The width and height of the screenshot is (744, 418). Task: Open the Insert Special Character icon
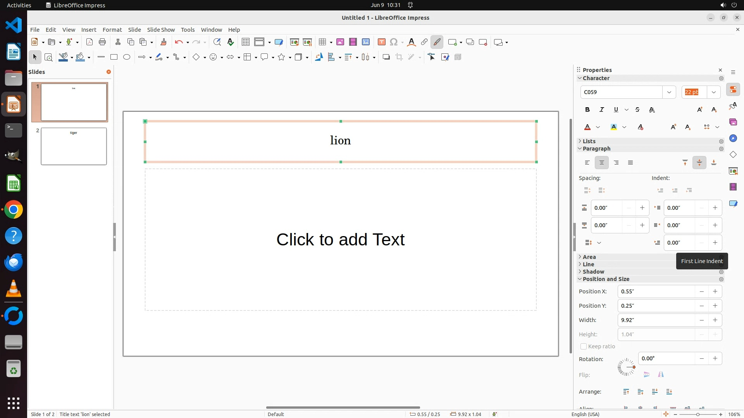tap(394, 42)
